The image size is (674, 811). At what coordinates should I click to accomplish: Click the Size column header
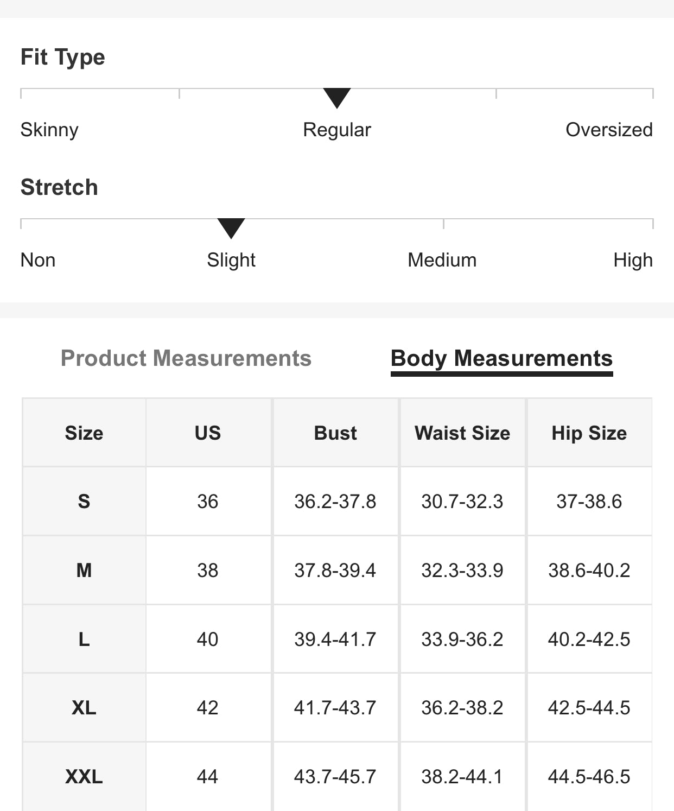click(x=84, y=433)
